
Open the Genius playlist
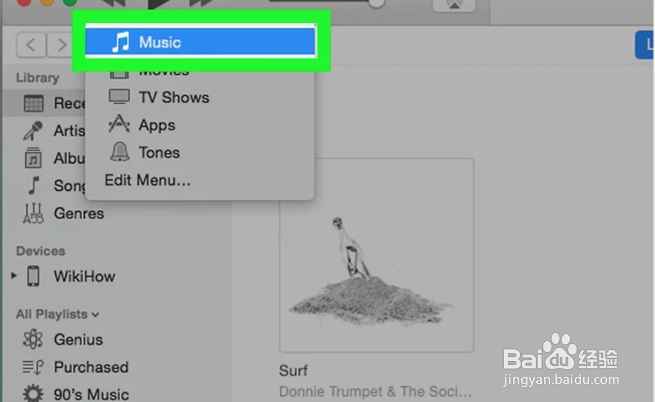[x=78, y=339]
